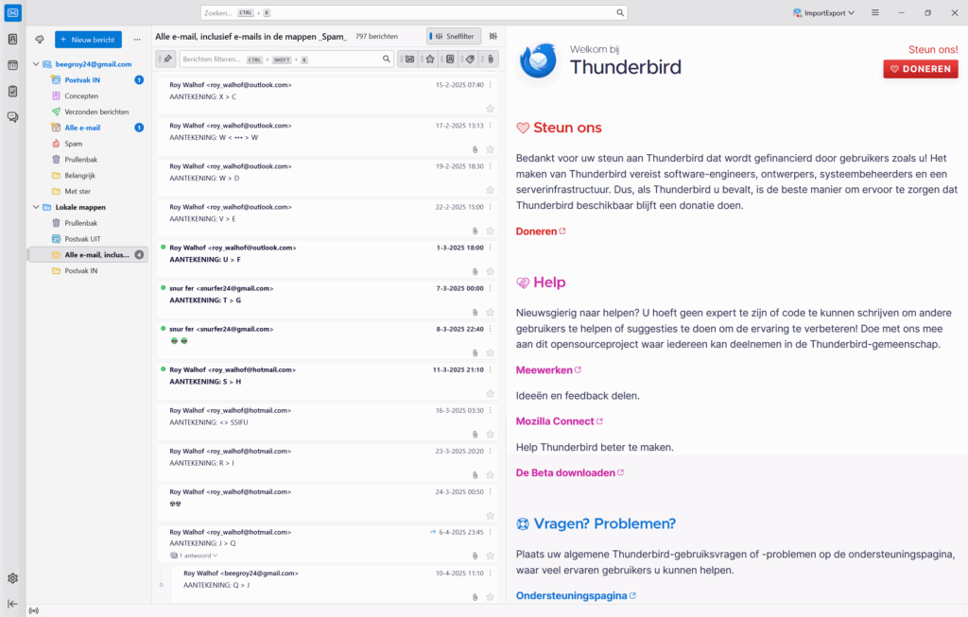
Task: Select the Postvak IN folder under Lokale mappen
Action: [86, 271]
